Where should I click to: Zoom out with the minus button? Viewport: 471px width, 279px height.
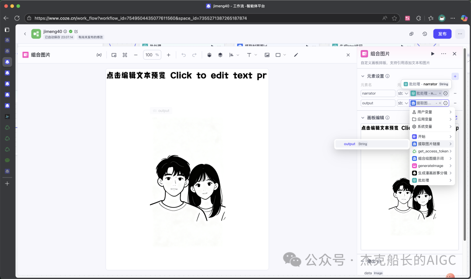[136, 55]
